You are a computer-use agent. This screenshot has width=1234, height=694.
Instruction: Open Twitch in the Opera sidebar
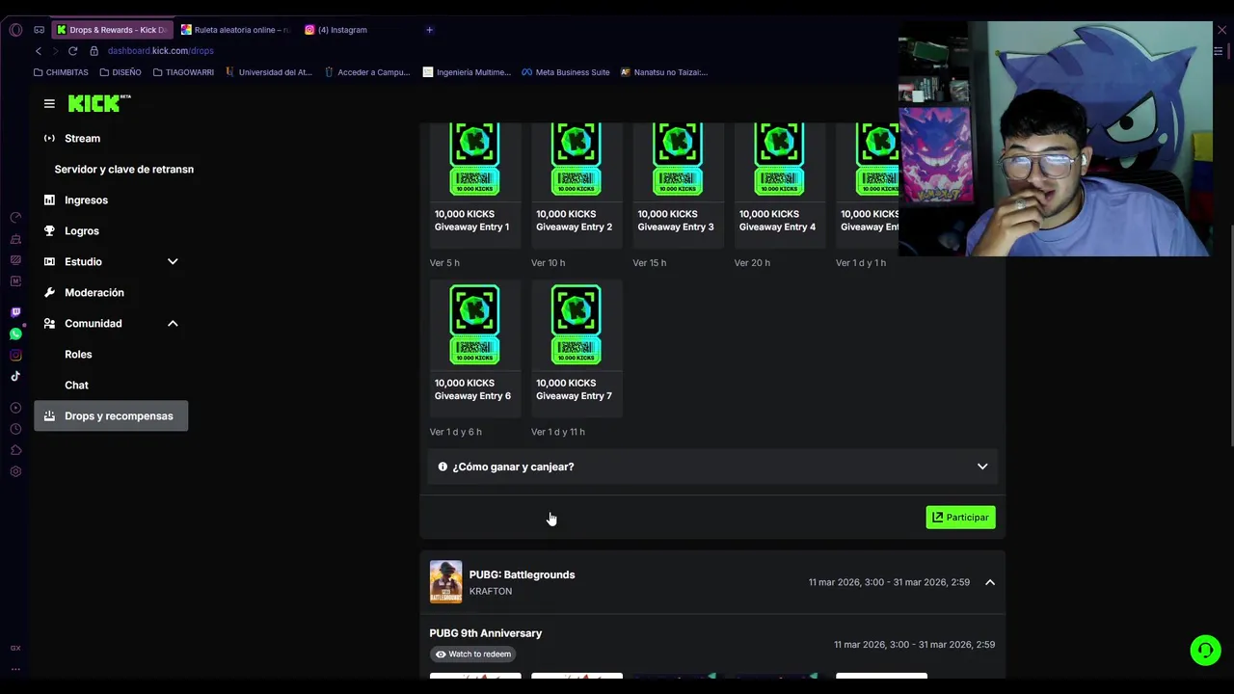15,312
